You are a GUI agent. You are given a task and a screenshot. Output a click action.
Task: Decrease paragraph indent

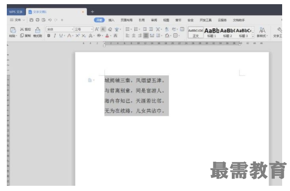(145, 29)
